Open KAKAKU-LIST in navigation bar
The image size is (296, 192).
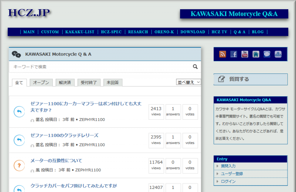pos(80,32)
